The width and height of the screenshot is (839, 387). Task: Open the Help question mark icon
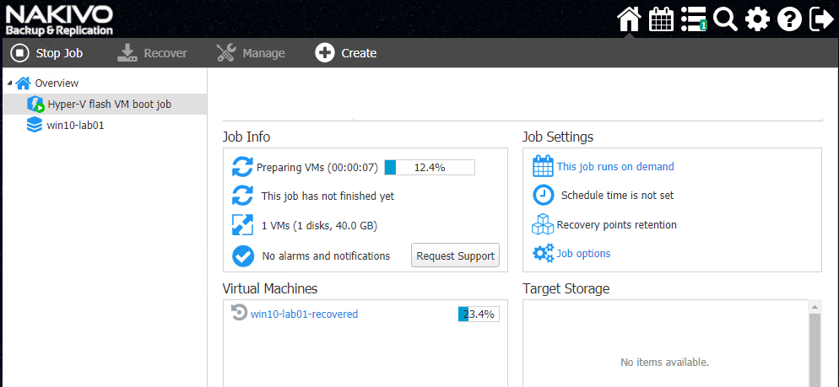point(788,19)
